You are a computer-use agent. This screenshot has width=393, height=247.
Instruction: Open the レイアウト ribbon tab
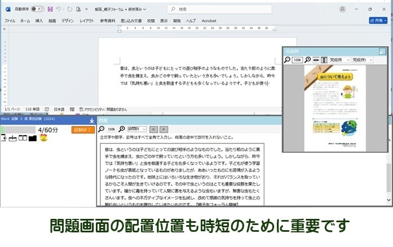[87, 21]
